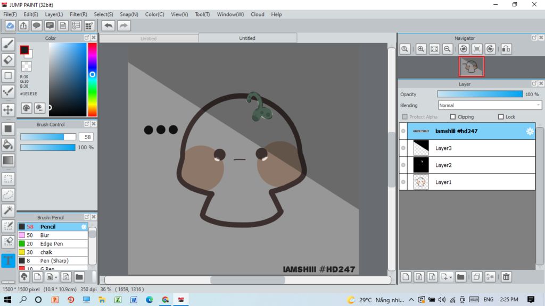Select the chalk brush
The width and height of the screenshot is (545, 306).
(53, 252)
